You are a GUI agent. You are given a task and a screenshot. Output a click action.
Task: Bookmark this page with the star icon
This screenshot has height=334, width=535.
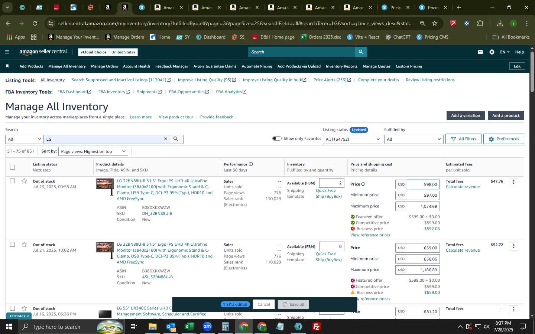coord(435,23)
